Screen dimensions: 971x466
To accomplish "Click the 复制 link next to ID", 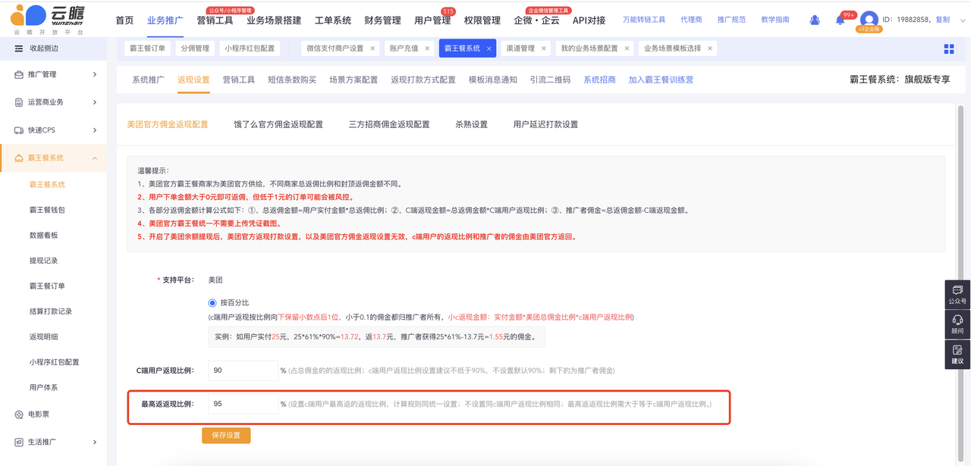I will click(942, 20).
